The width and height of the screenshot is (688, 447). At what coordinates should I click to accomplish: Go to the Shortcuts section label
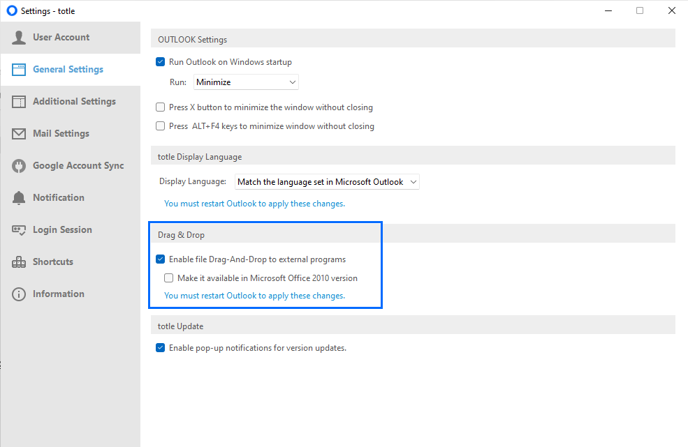pyautogui.click(x=53, y=262)
